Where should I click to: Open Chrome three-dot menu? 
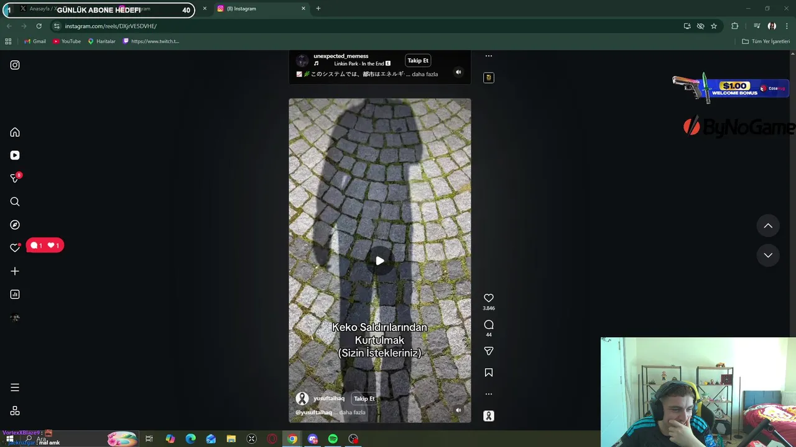tap(787, 26)
